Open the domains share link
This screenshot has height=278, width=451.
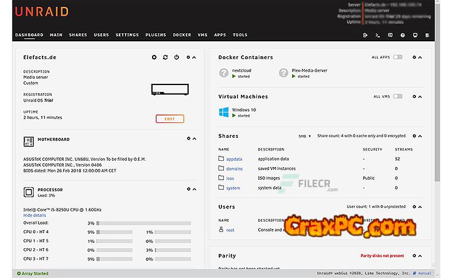point(235,169)
